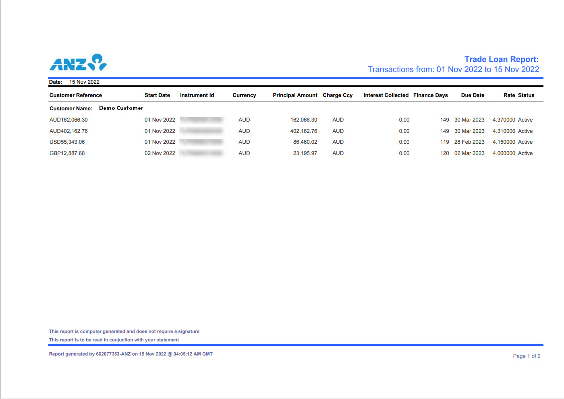This screenshot has width=564, height=399.
Task: Click the Finance Days column header
Action: 430,95
